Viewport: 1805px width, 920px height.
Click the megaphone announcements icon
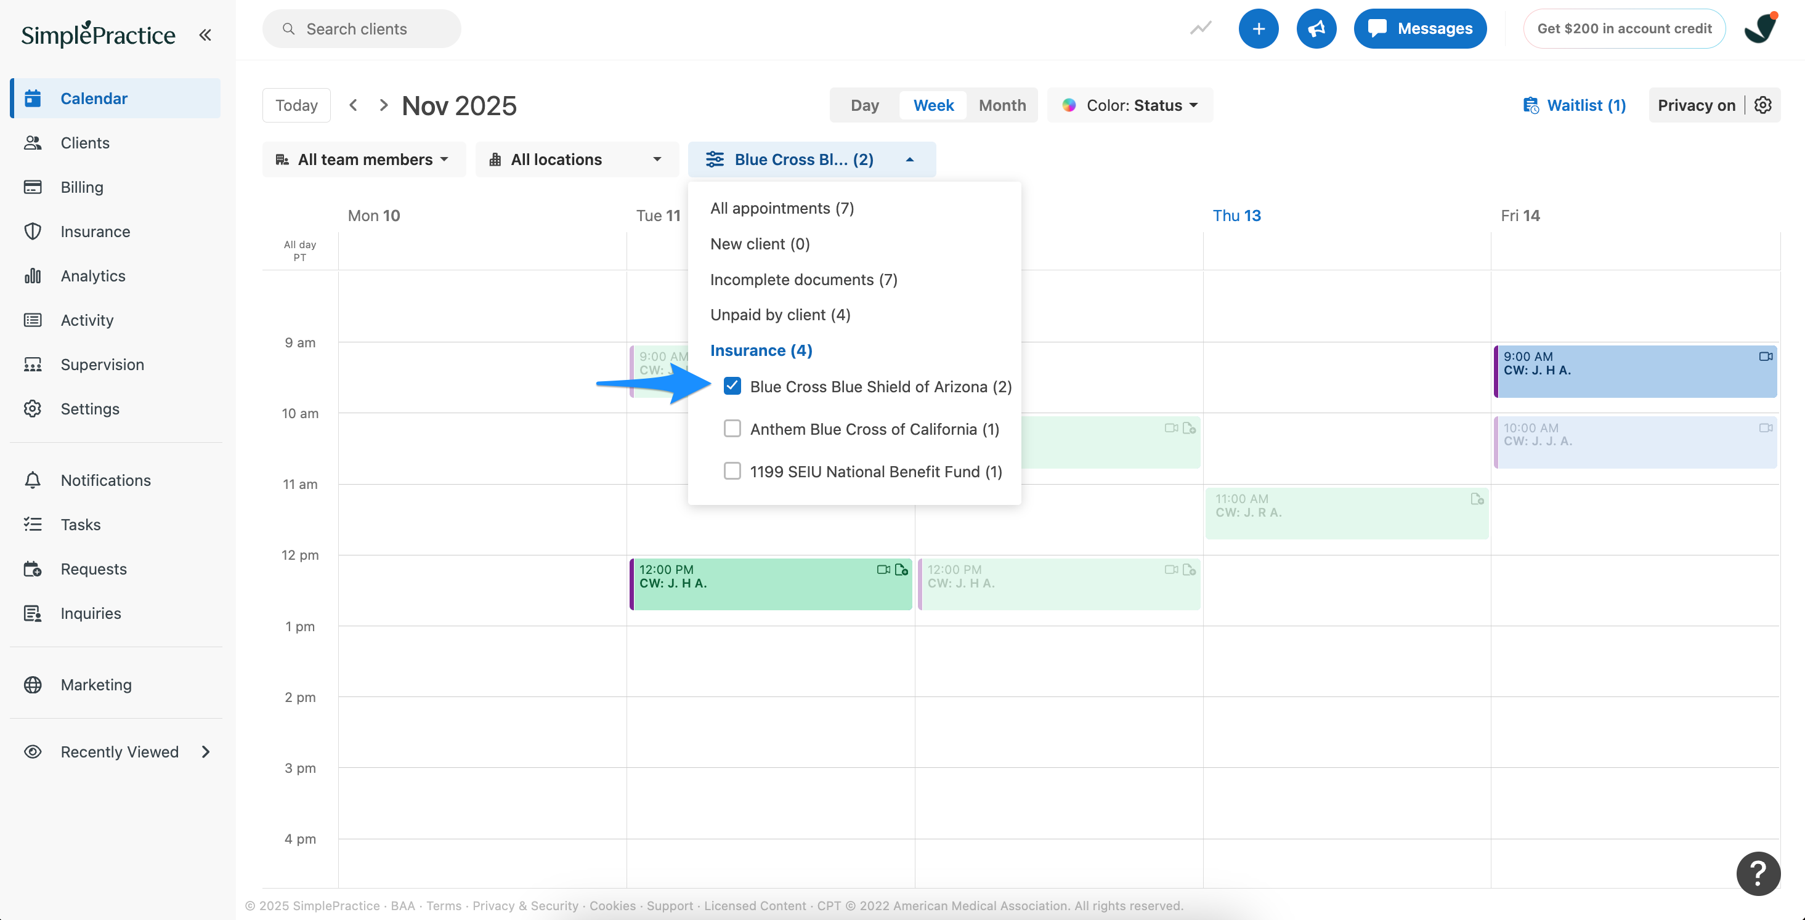pos(1316,29)
